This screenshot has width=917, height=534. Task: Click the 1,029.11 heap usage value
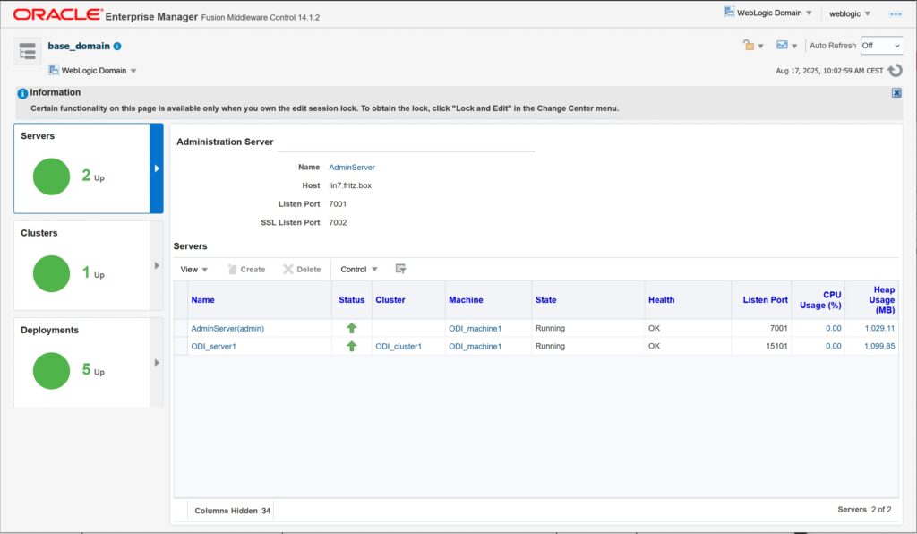click(879, 329)
